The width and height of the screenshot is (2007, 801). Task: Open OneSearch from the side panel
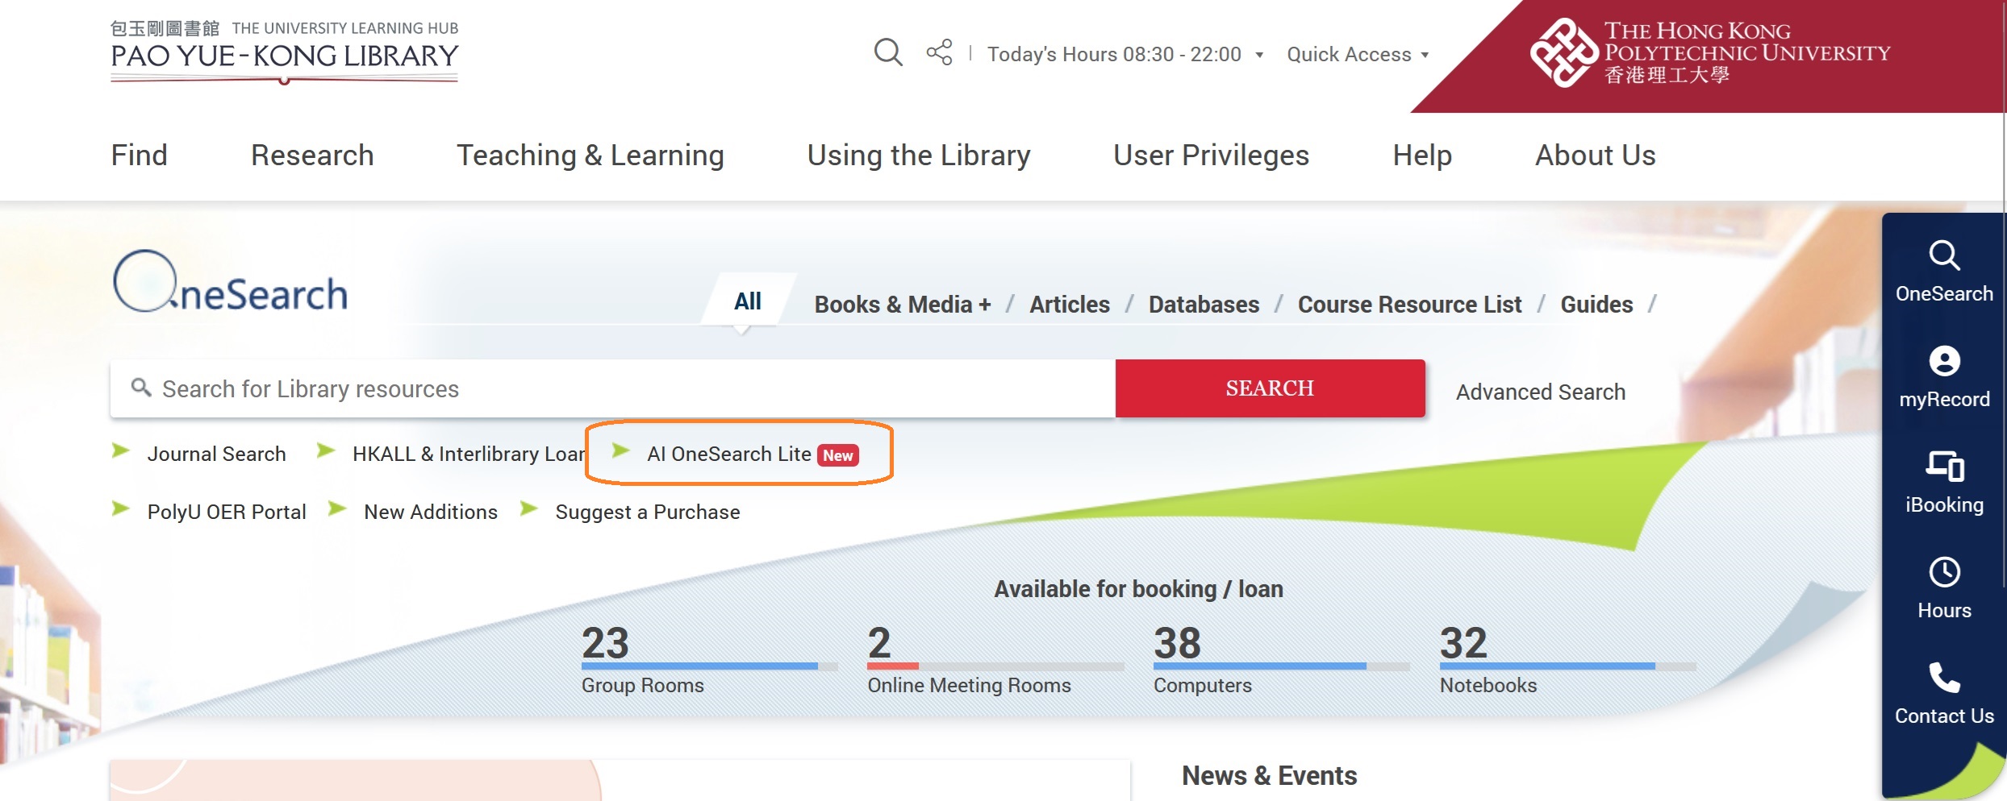coord(1944,272)
